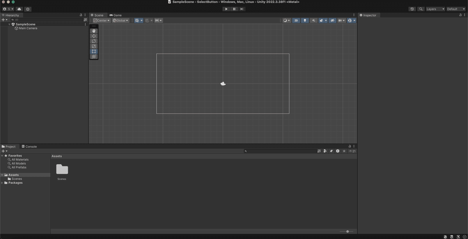468x239 pixels.
Task: Open the Center pivot mode dropdown
Action: tap(101, 20)
